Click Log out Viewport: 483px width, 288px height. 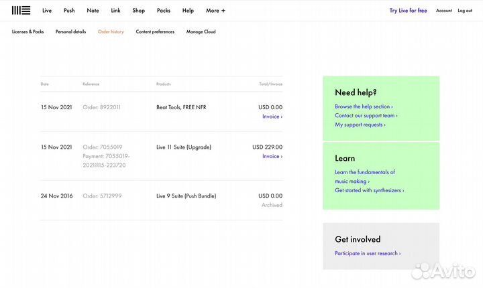pos(465,11)
